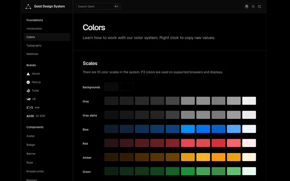Select the lightest Blue swatch
290x181 pixels.
[249, 129]
